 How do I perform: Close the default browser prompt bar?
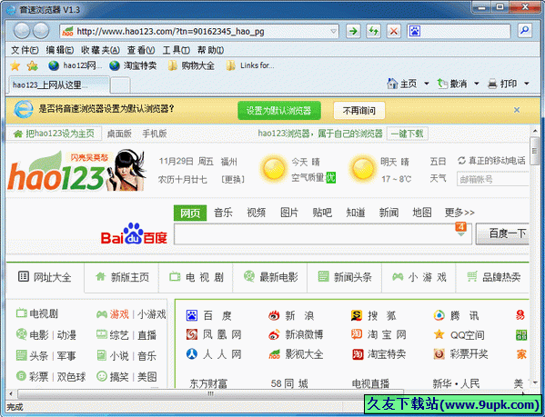coord(517,110)
